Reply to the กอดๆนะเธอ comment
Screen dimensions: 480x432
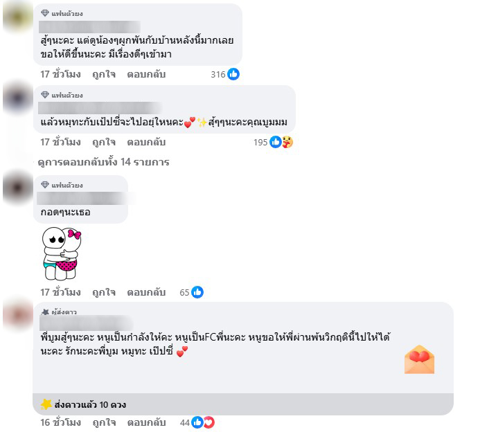[x=146, y=292]
